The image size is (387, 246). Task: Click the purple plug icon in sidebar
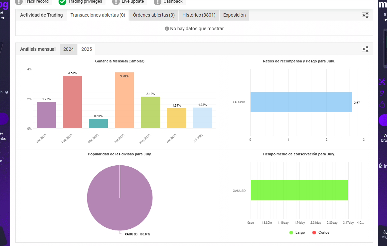pyautogui.click(x=382, y=93)
